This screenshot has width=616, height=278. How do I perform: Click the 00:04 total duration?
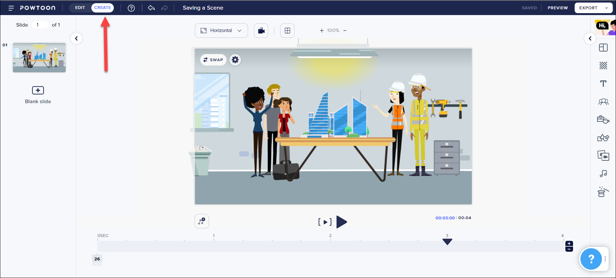(465, 218)
